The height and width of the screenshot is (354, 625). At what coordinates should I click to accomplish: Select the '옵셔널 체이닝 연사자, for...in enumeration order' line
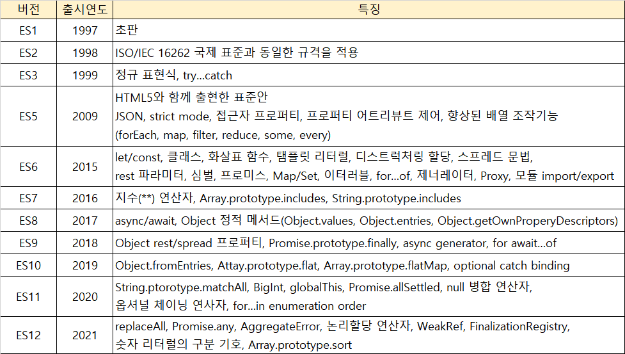pyautogui.click(x=241, y=306)
